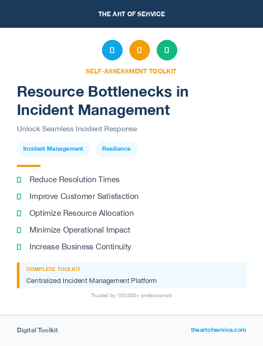Select the Incident Management tag
Image resolution: width=263 pixels, height=346 pixels.
click(x=53, y=149)
